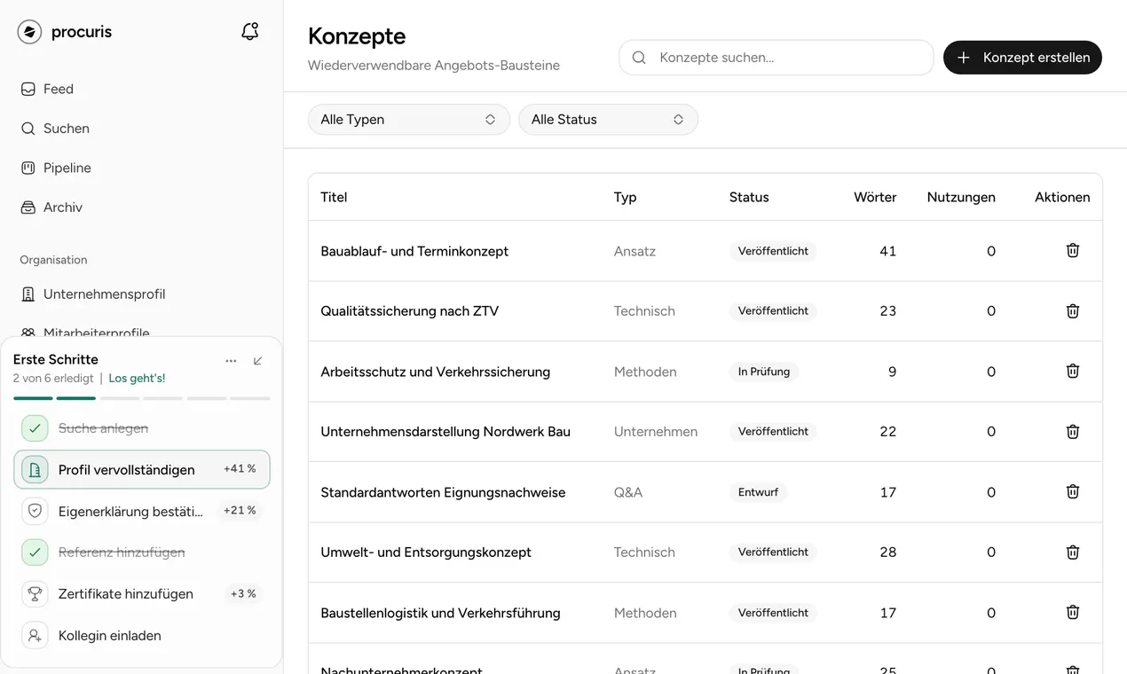
Task: Click the shield icon for Eigenerklärung
Action: (35, 511)
